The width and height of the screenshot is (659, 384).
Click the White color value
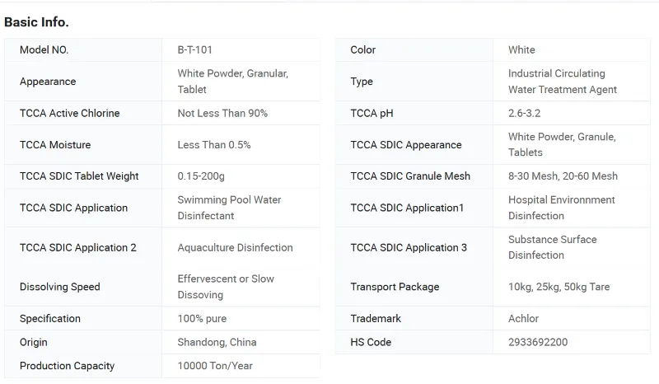pyautogui.click(x=521, y=49)
